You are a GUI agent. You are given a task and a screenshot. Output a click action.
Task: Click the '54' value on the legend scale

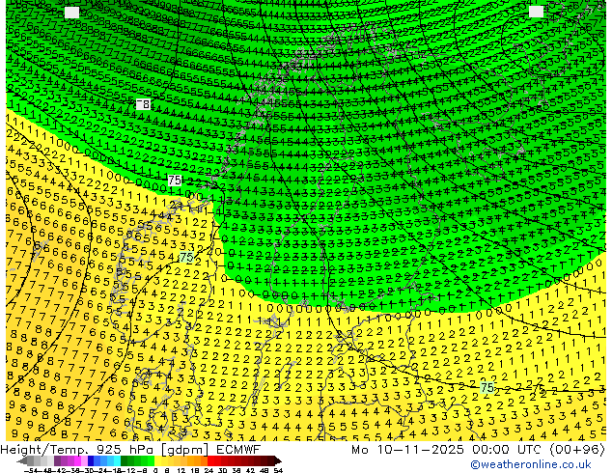coord(279,470)
